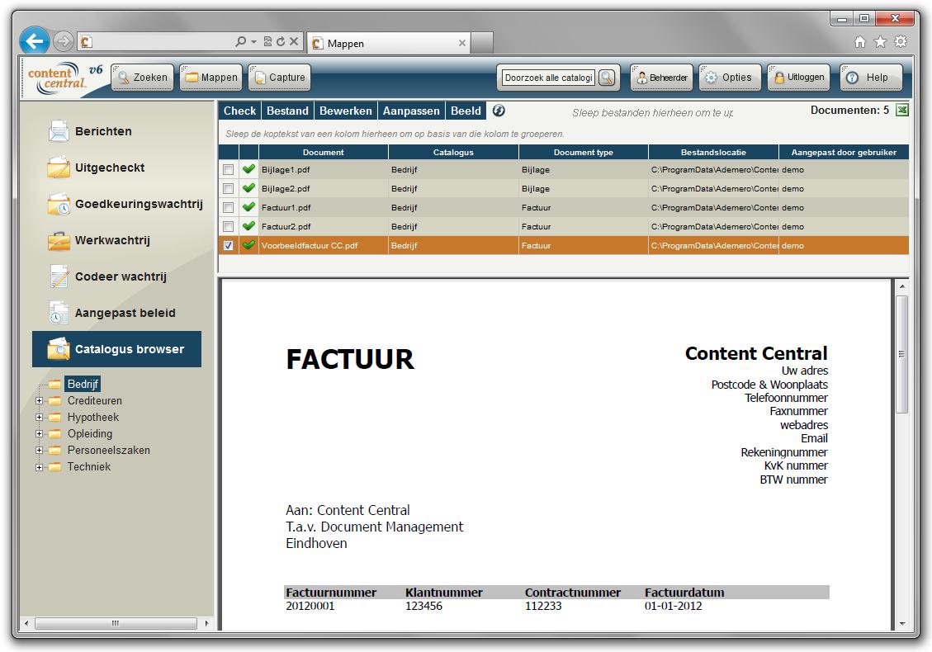The height and width of the screenshot is (652, 932).
Task: Stop page loading via the address bar X
Action: click(294, 41)
